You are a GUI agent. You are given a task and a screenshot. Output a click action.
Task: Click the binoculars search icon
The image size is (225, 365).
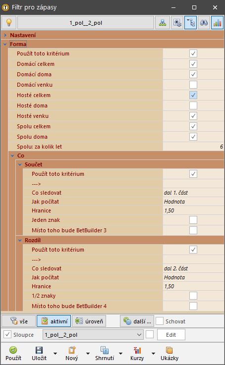[x=204, y=23]
